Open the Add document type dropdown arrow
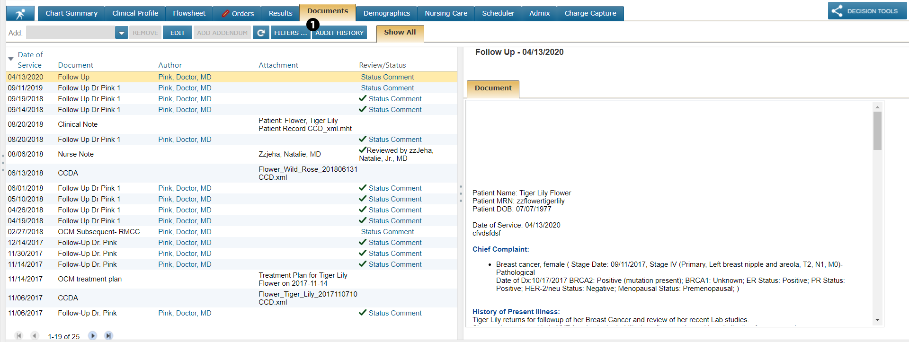This screenshot has width=909, height=342. [122, 33]
